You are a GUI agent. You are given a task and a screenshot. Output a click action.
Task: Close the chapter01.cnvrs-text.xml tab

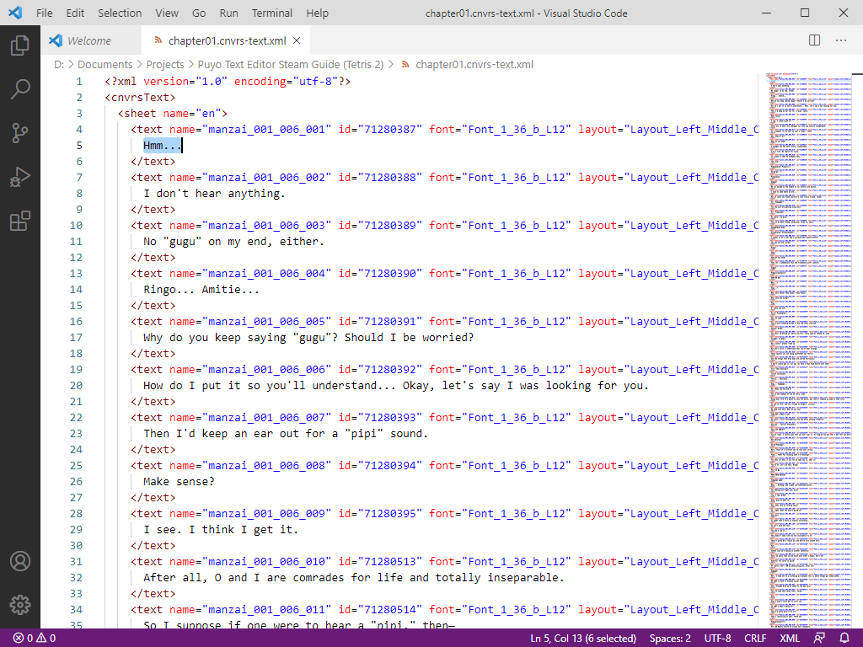click(x=297, y=40)
